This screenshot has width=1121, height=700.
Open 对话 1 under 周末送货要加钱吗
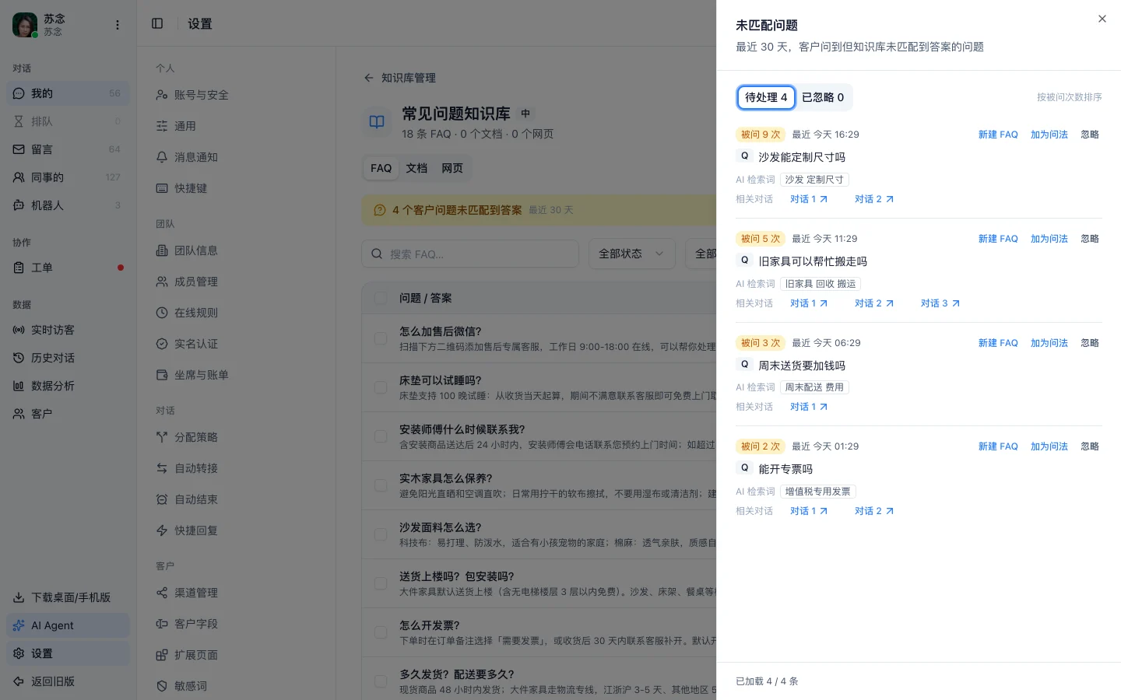click(x=809, y=407)
